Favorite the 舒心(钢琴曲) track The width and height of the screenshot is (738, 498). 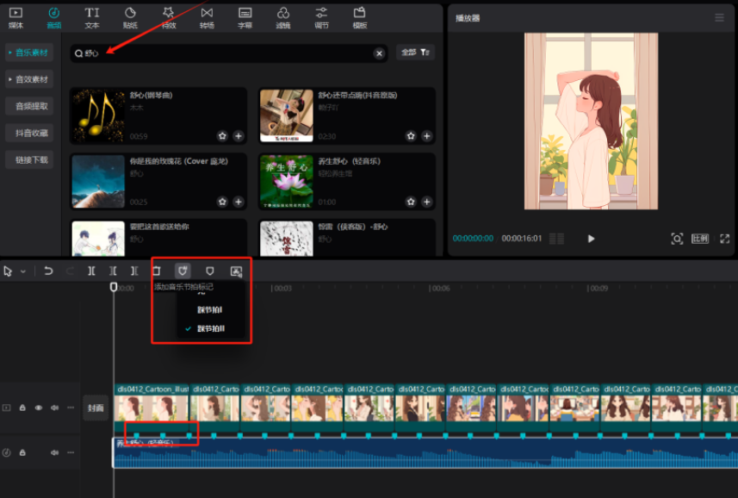[222, 136]
